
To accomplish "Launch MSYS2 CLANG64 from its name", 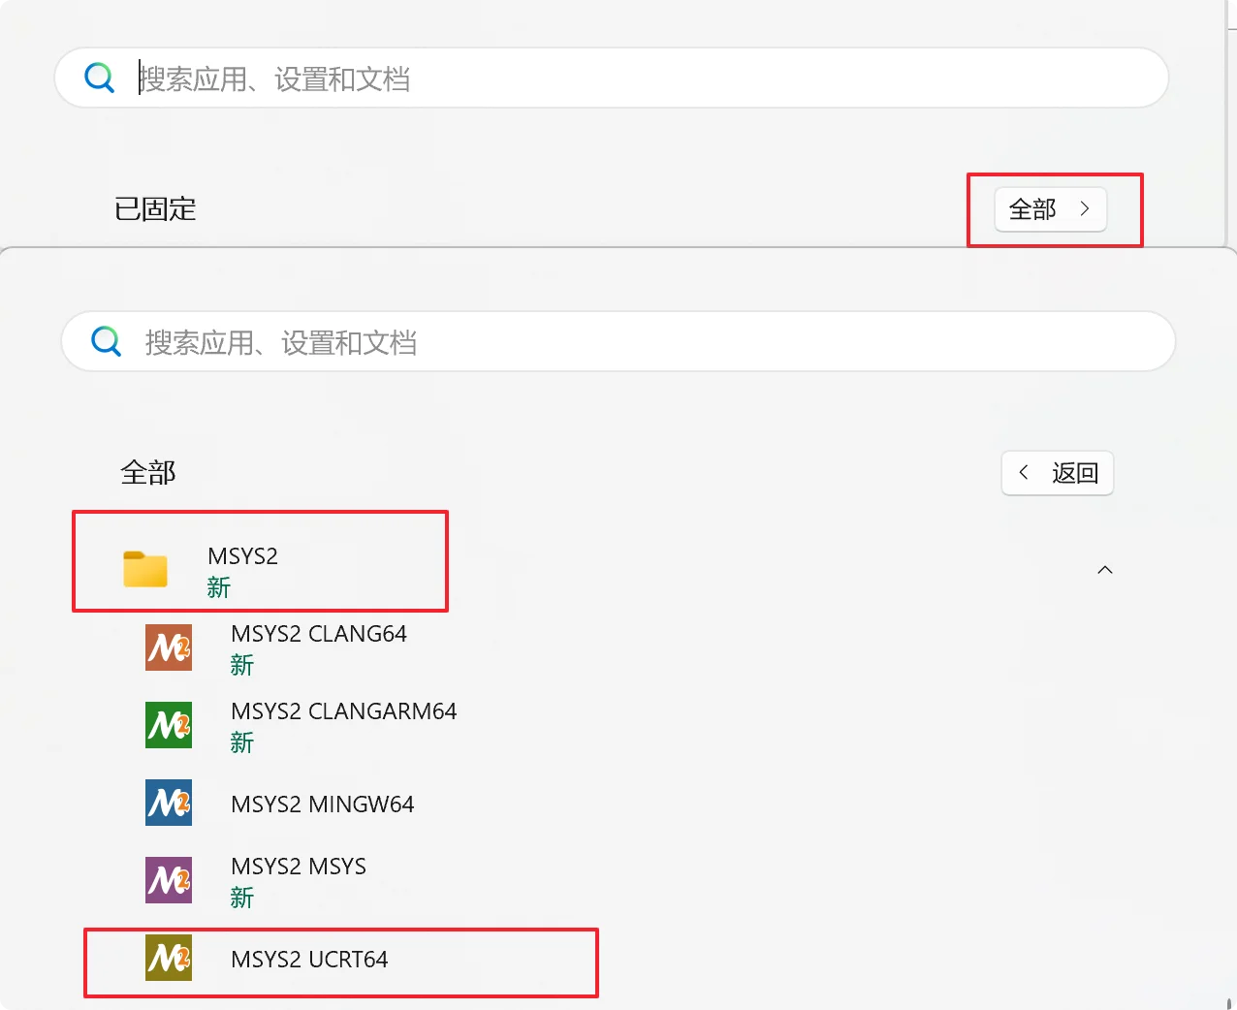I will point(319,634).
